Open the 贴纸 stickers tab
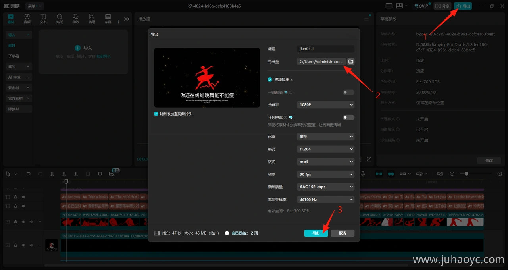This screenshot has width=508, height=270. [x=60, y=19]
